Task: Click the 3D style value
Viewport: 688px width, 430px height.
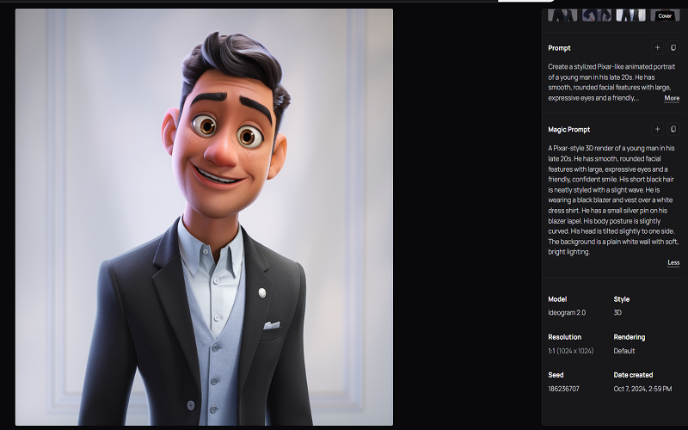Action: coord(618,313)
